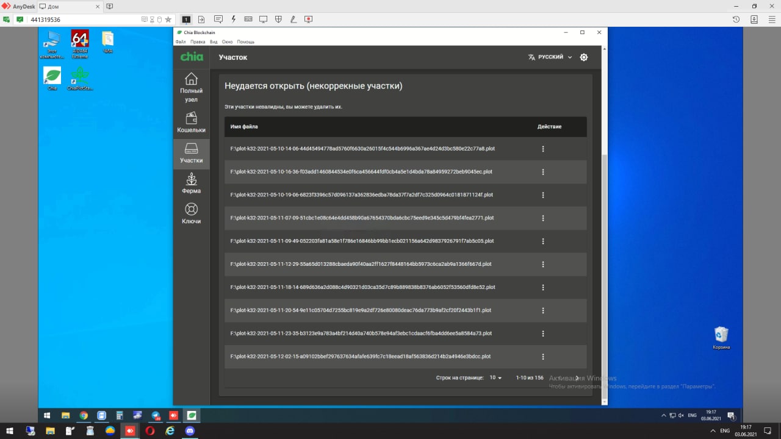This screenshot has width=781, height=439.
Task: Expand РУССКИЙ language dropdown
Action: click(550, 57)
